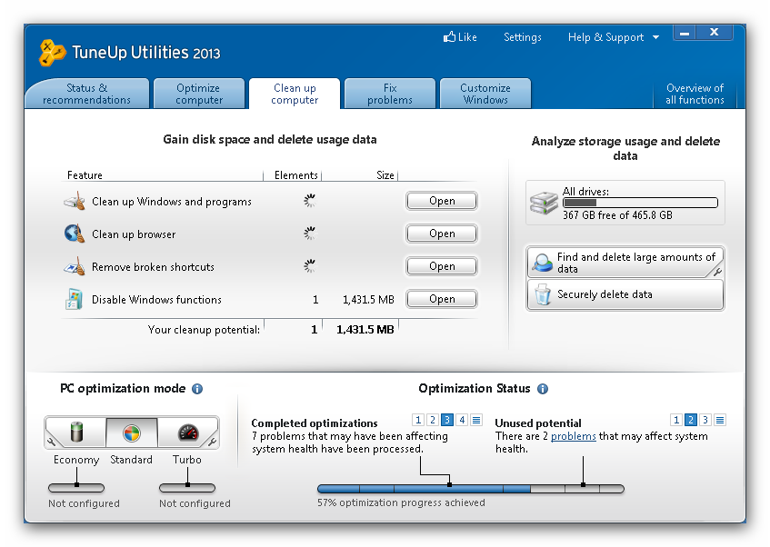Open the Clean up browser feature

click(x=442, y=234)
